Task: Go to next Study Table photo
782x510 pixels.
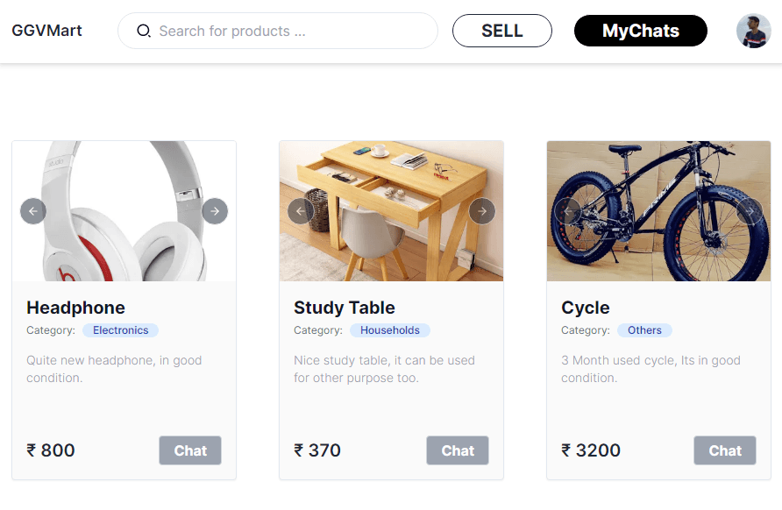Action: point(482,211)
